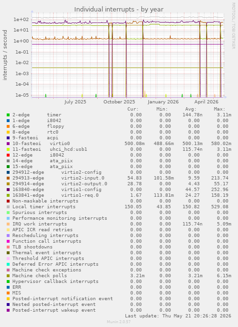Click the 163840-edge virtio1-config color swatch
238x327 pixels.
(x=8, y=190)
